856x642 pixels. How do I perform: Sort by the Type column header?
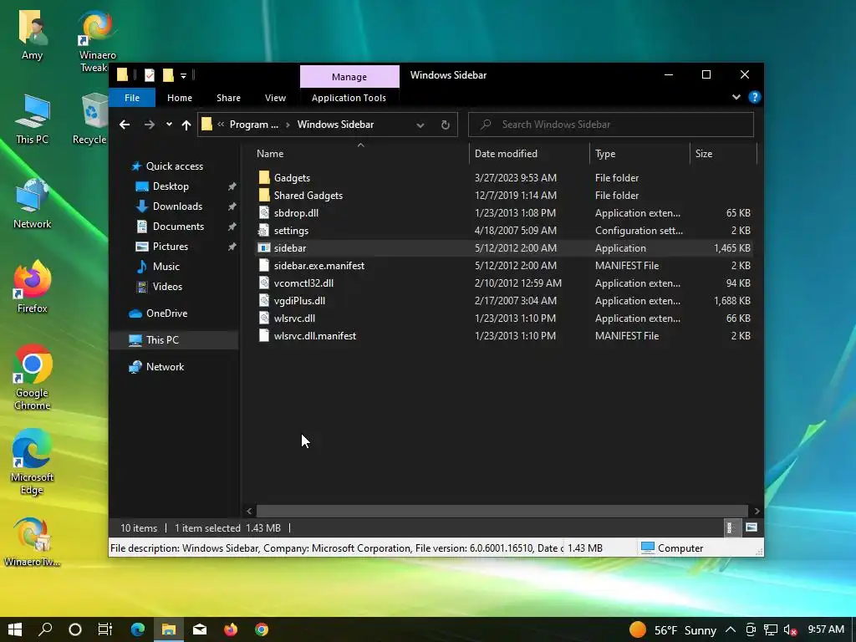[639, 154]
